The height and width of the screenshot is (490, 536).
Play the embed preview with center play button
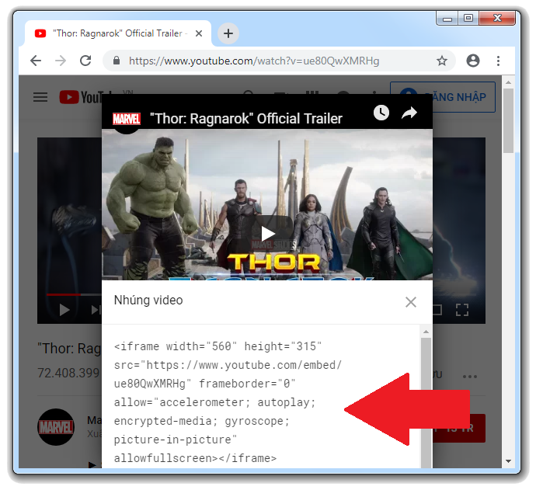click(x=267, y=233)
